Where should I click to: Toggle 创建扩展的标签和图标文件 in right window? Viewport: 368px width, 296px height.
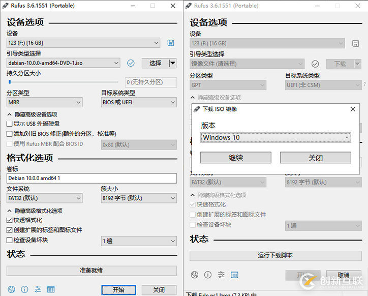pos(193,215)
